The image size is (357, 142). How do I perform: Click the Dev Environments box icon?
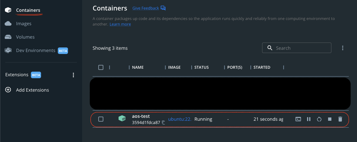tap(8, 50)
